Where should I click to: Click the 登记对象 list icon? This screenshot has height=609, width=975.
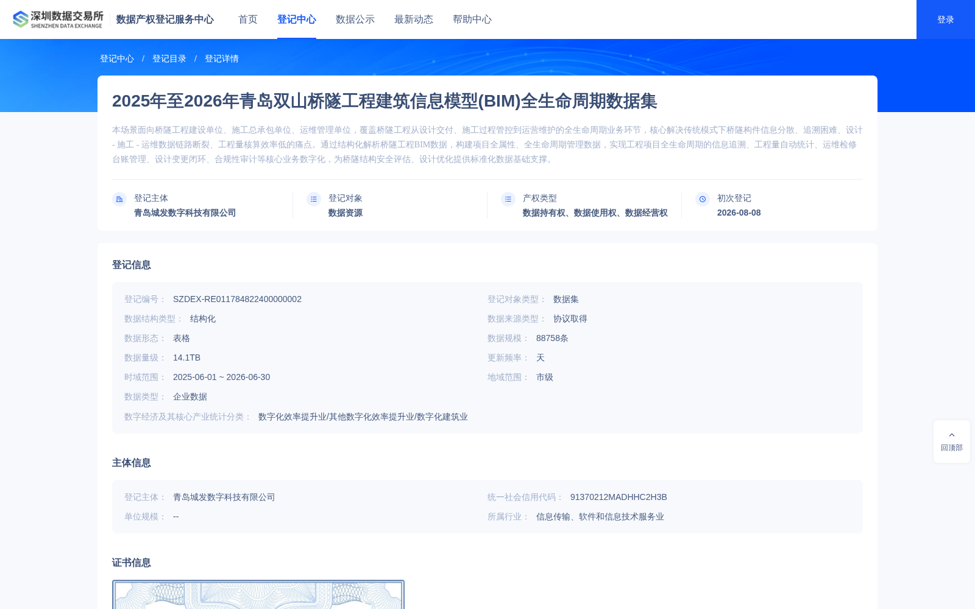[314, 199]
